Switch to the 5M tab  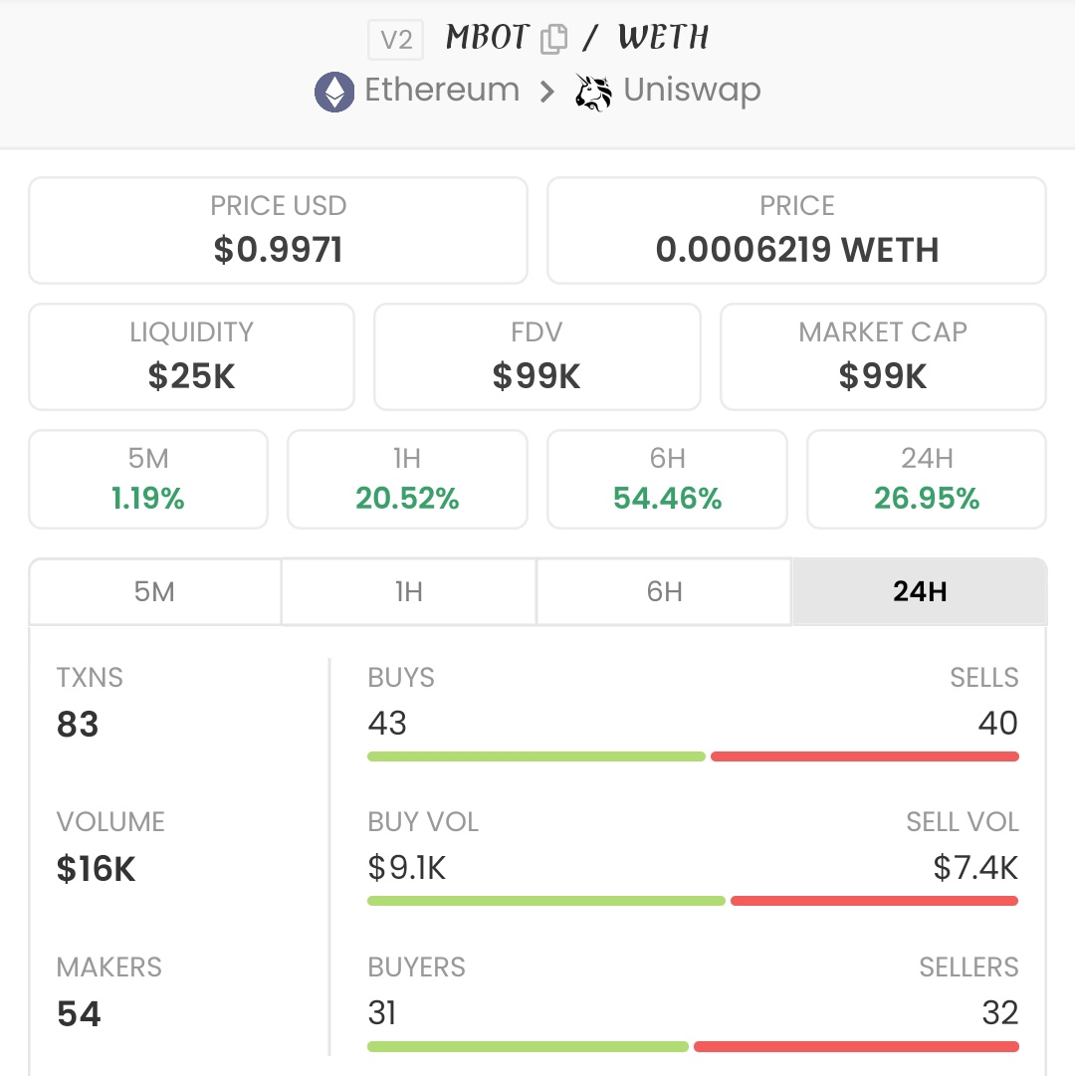click(154, 591)
